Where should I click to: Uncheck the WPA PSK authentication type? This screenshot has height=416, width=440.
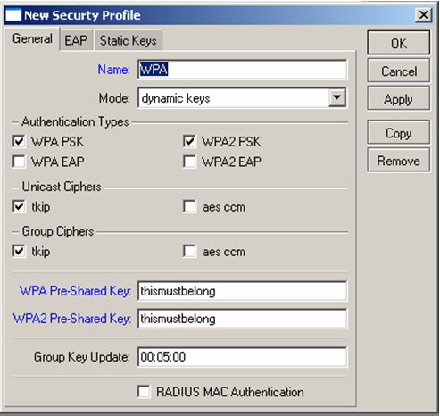(19, 141)
